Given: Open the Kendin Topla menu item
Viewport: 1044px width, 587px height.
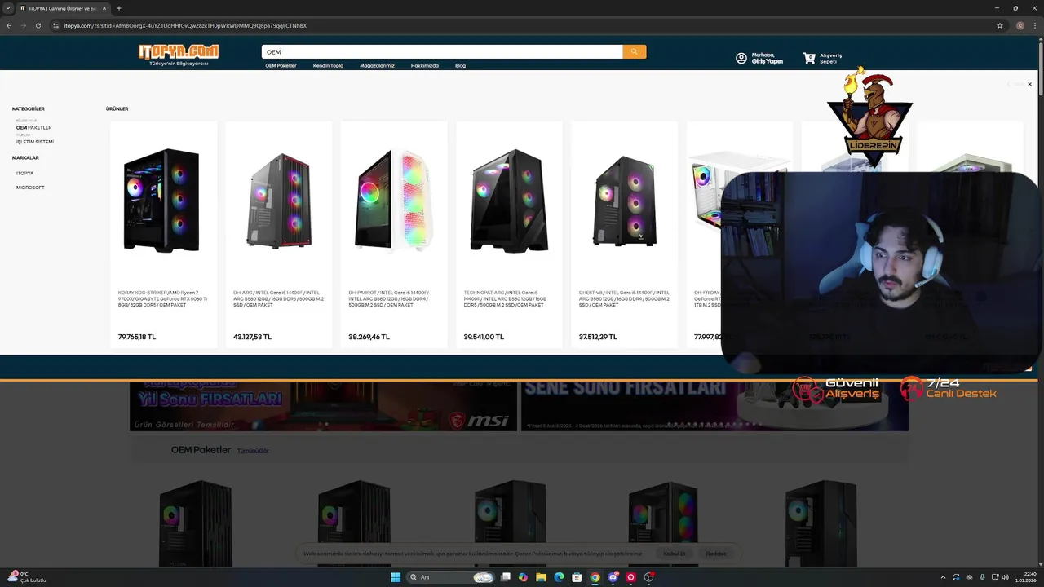Looking at the screenshot, I should [328, 65].
